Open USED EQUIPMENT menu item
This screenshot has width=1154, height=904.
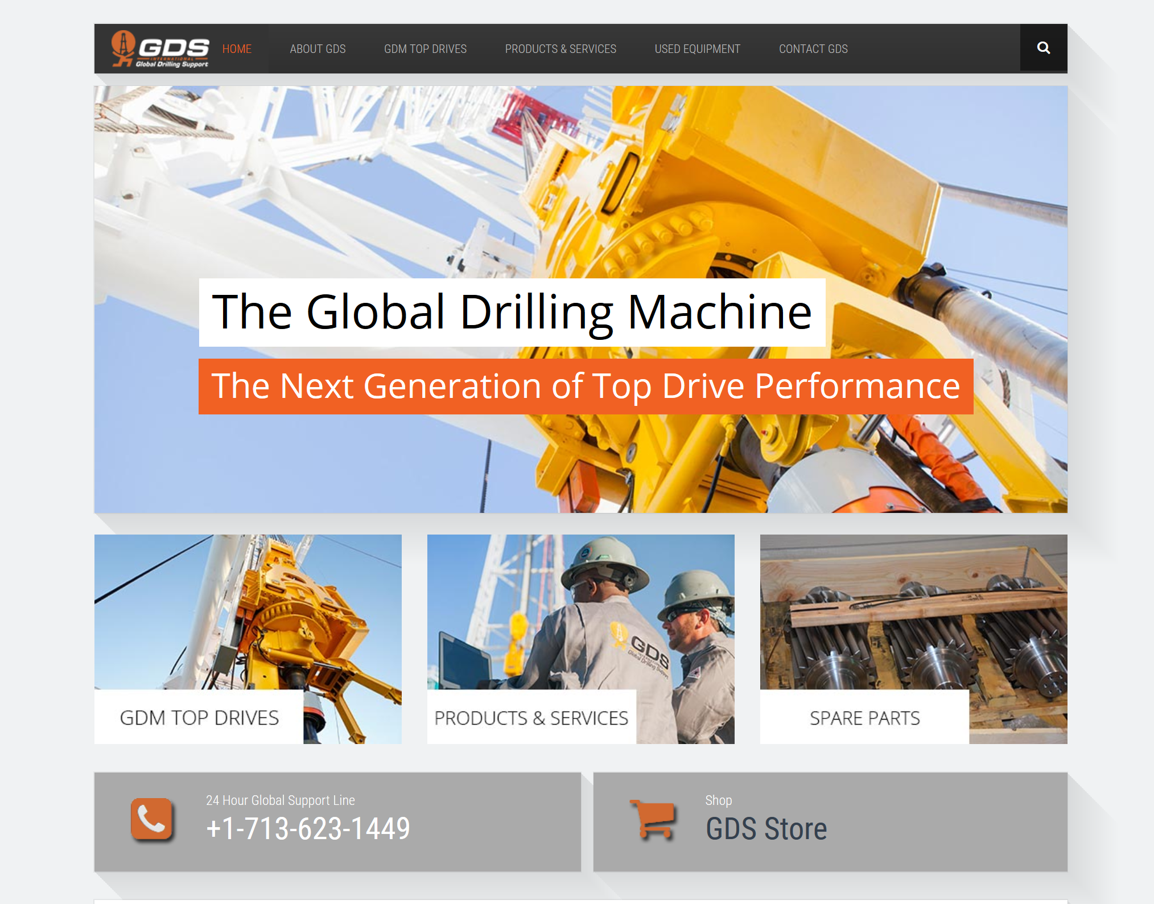click(x=697, y=49)
